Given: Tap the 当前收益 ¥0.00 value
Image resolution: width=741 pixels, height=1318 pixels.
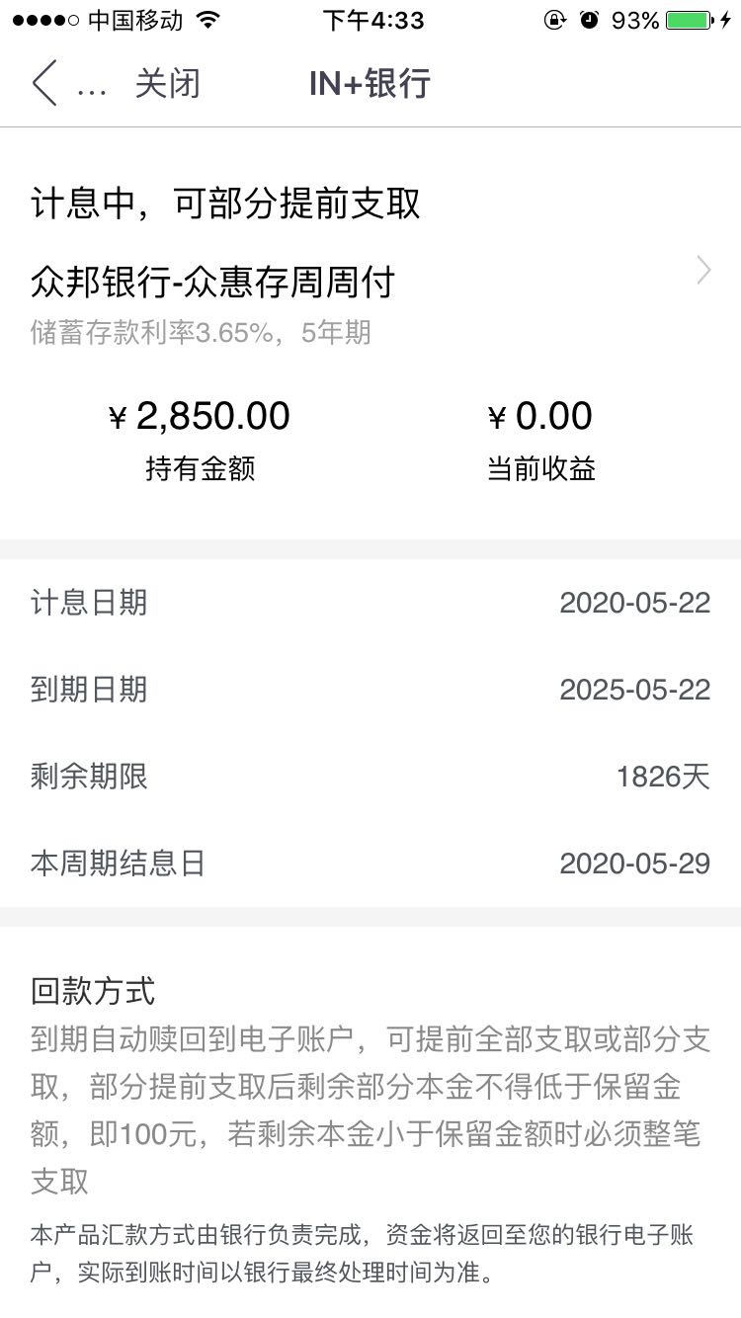Looking at the screenshot, I should pyautogui.click(x=540, y=417).
